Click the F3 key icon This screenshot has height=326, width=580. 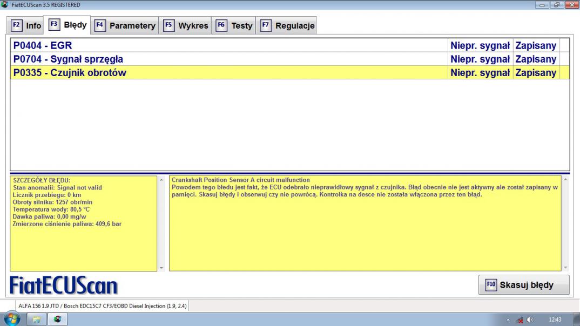54,25
